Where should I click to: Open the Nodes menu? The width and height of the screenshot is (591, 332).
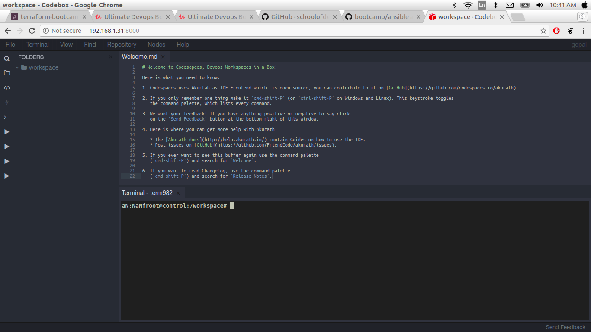pos(156,45)
